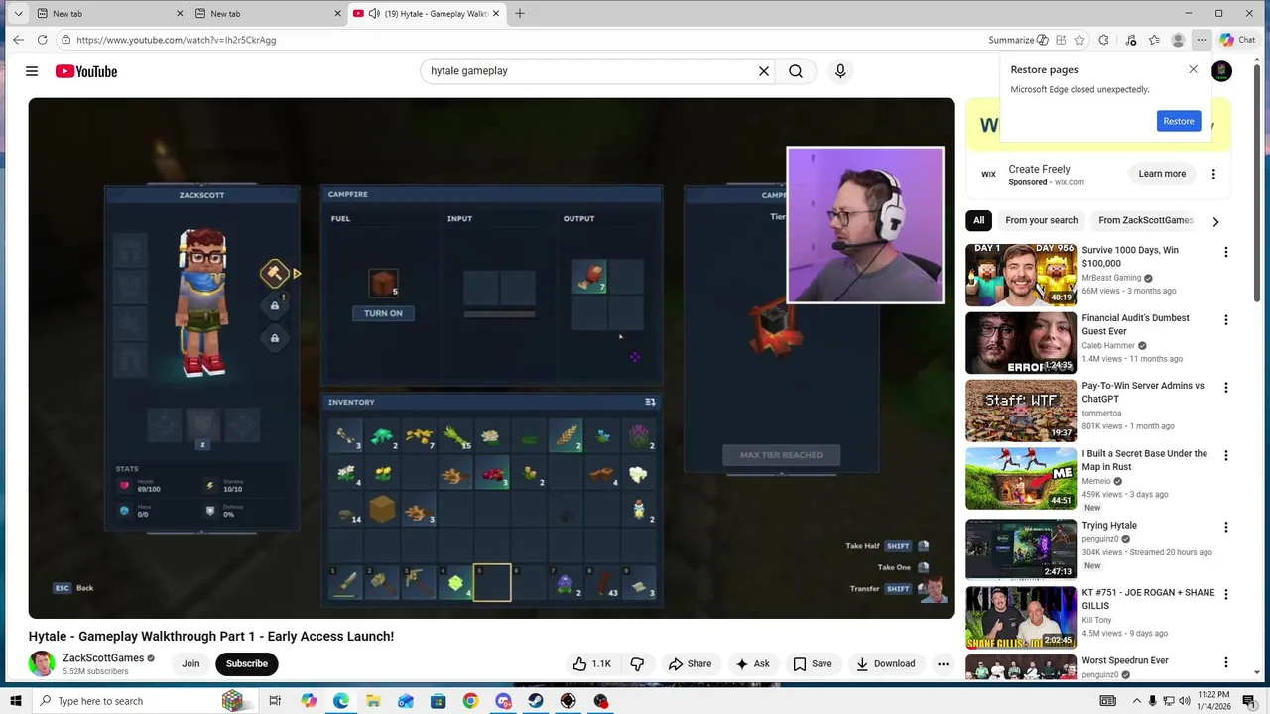Open options for Trying Hytale video
The width and height of the screenshot is (1270, 714).
click(x=1226, y=527)
